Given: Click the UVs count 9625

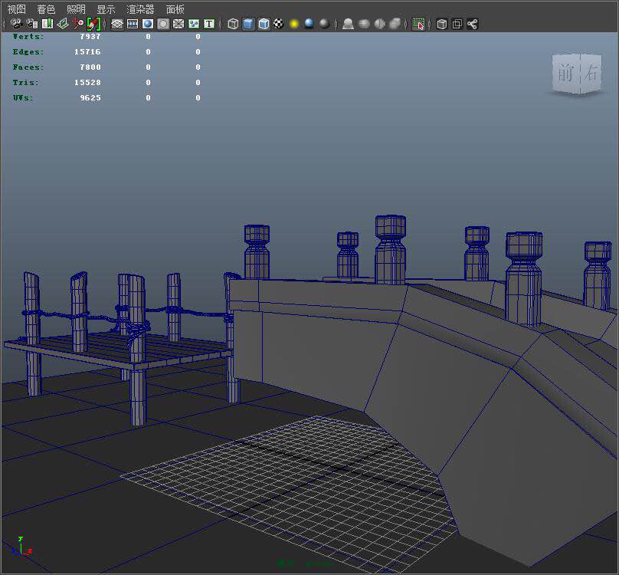Looking at the screenshot, I should 90,97.
